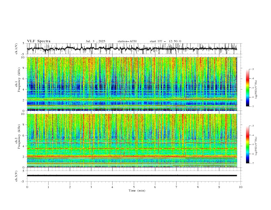Screen dimensions: 271x210
Task: Click time axis tick label "9"
Action: 219,187
